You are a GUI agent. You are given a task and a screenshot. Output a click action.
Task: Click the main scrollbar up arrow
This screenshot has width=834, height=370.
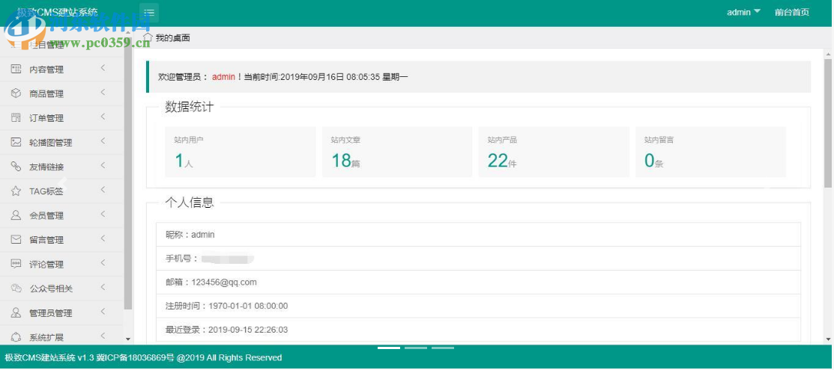827,54
